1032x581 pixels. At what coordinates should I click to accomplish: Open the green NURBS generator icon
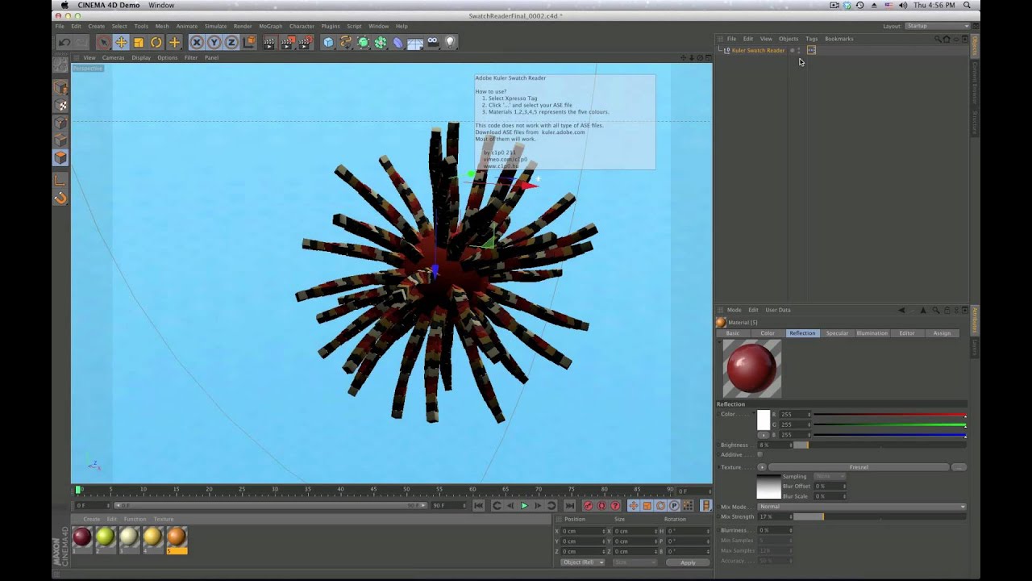pyautogui.click(x=364, y=42)
